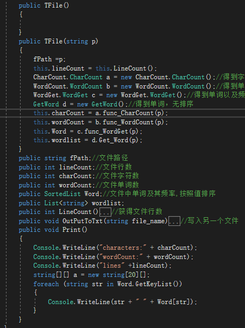Click 'this.wordlist = d.Get_Word(p);' line
Screen dimensions: 245x328
87,140
